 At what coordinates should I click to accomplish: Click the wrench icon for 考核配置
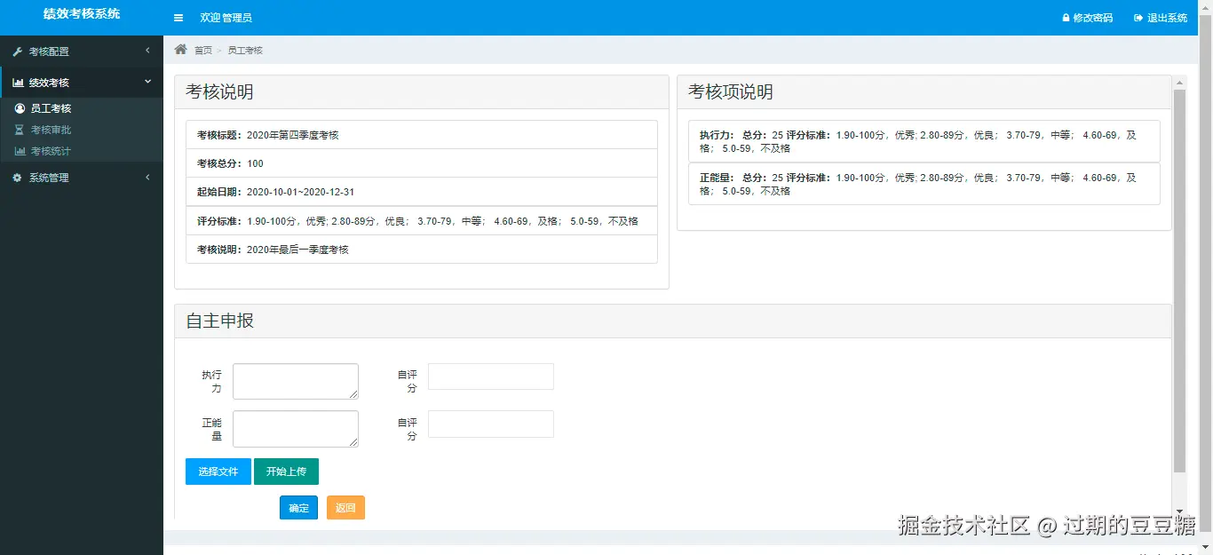click(17, 52)
